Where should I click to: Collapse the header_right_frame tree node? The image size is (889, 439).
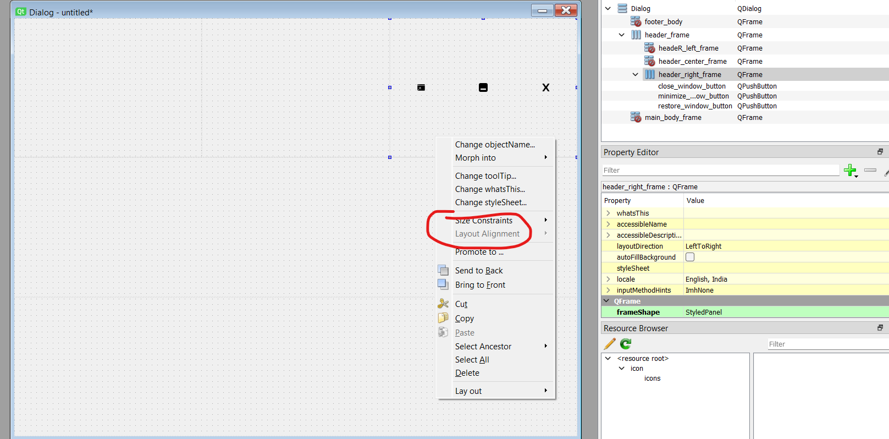(x=636, y=74)
